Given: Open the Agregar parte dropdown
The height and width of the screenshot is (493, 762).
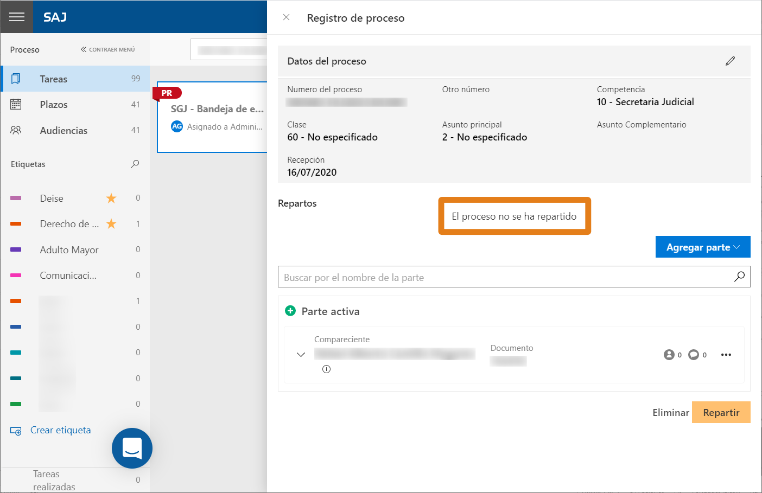Looking at the screenshot, I should 703,247.
